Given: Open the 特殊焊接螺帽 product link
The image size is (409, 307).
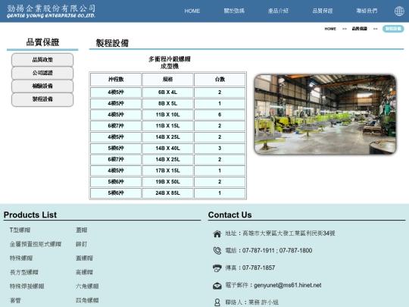Looking at the screenshot, I should click(x=27, y=287).
